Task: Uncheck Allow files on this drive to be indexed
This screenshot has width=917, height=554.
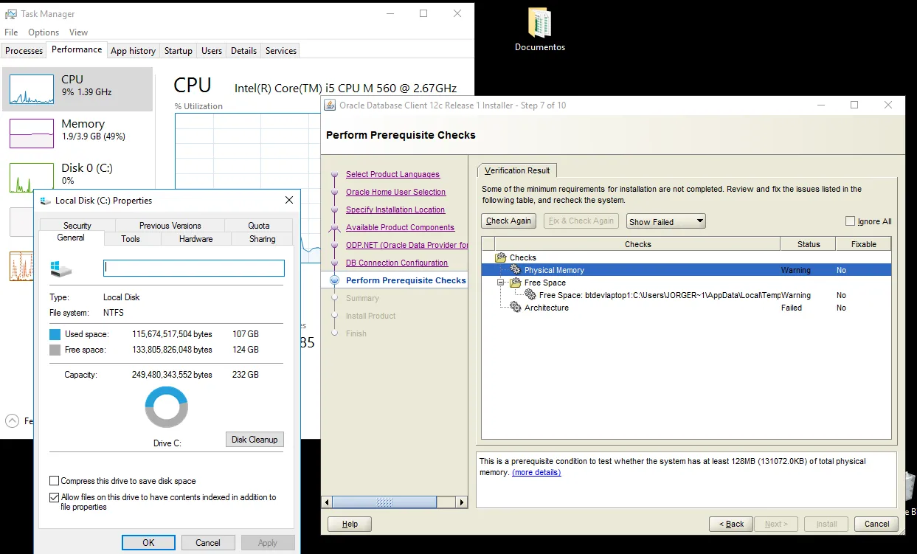Action: pos(54,497)
